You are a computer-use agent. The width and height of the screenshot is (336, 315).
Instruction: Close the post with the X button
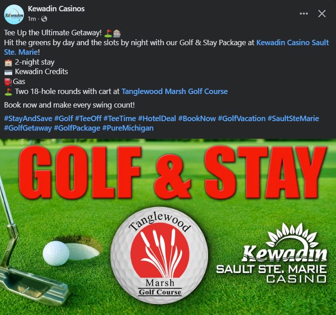[322, 14]
